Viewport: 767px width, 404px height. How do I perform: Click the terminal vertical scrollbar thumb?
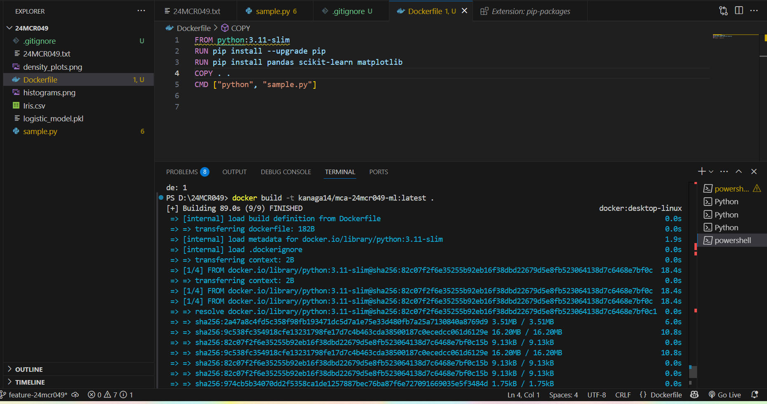point(693,371)
